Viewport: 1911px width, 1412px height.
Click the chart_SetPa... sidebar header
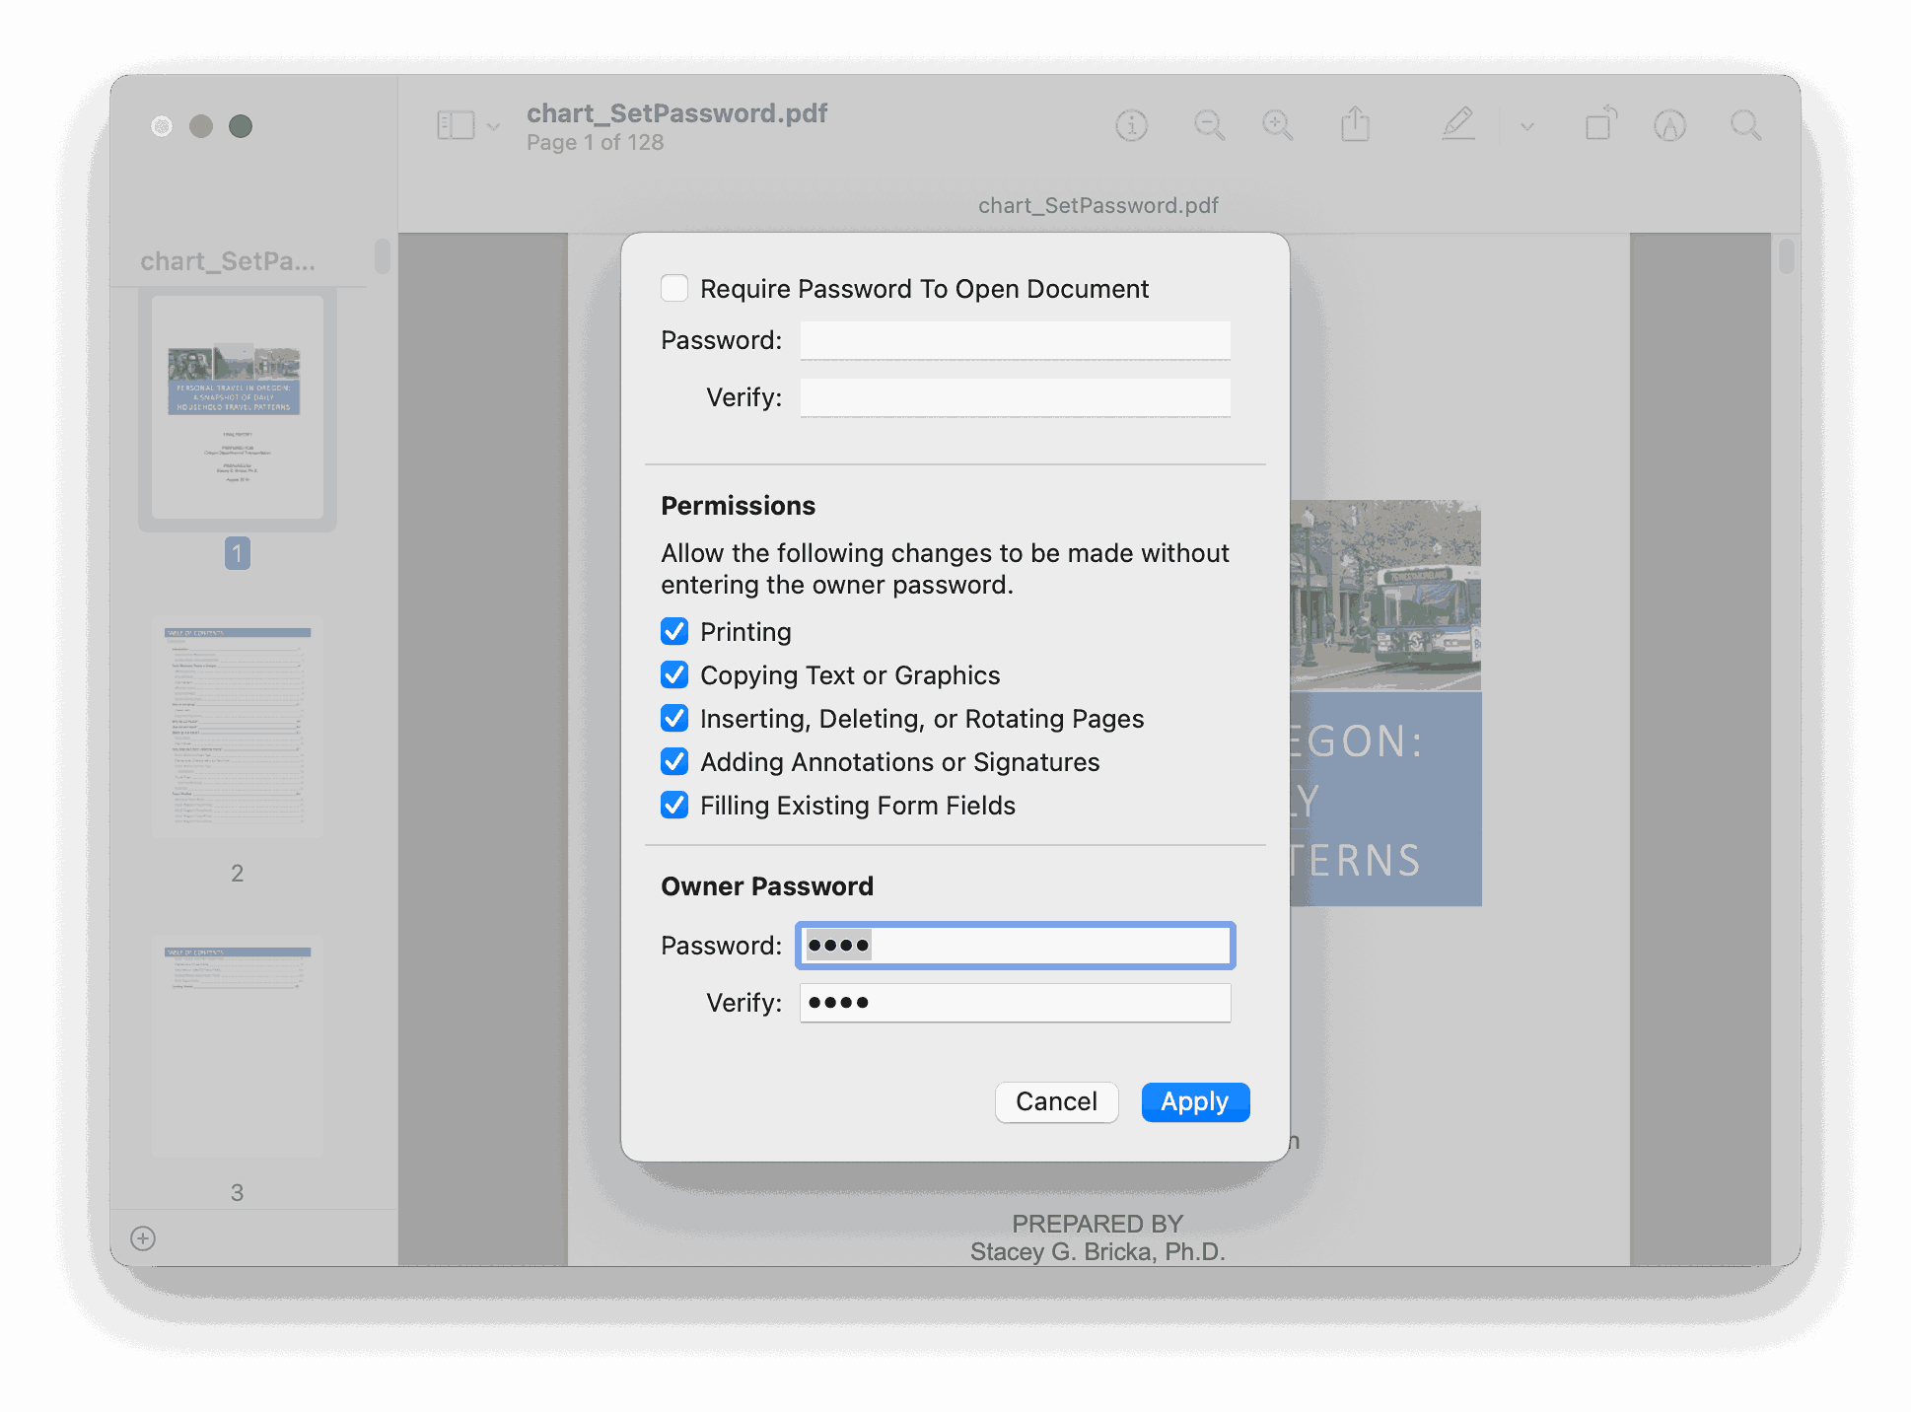(x=228, y=260)
